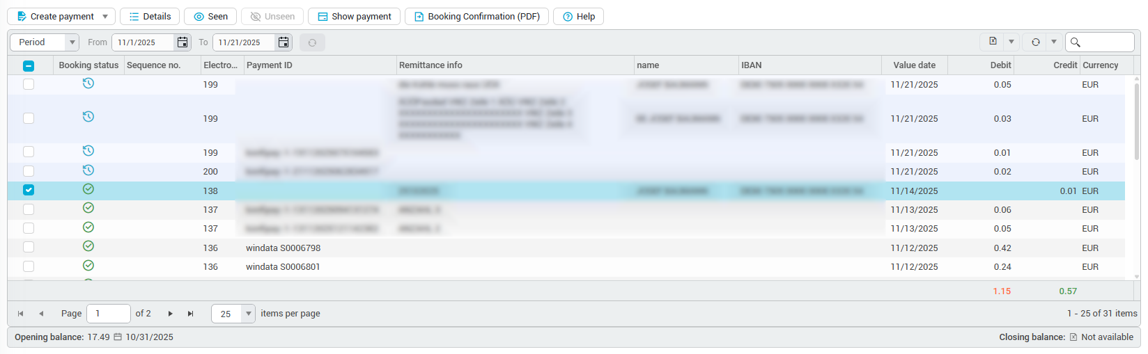Check the row for windata S0006801

29,266
